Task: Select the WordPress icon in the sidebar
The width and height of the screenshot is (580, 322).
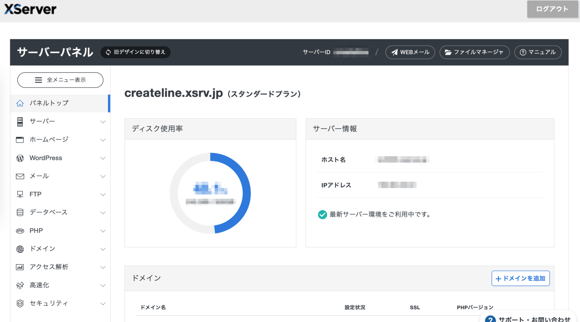Action: click(20, 158)
